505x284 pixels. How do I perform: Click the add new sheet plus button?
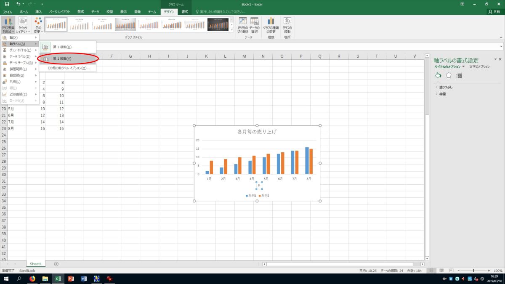click(56, 264)
